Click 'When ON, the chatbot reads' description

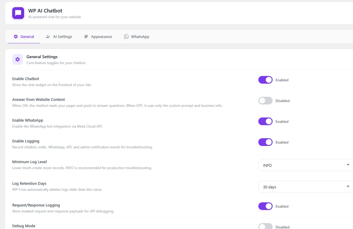tap(117, 106)
